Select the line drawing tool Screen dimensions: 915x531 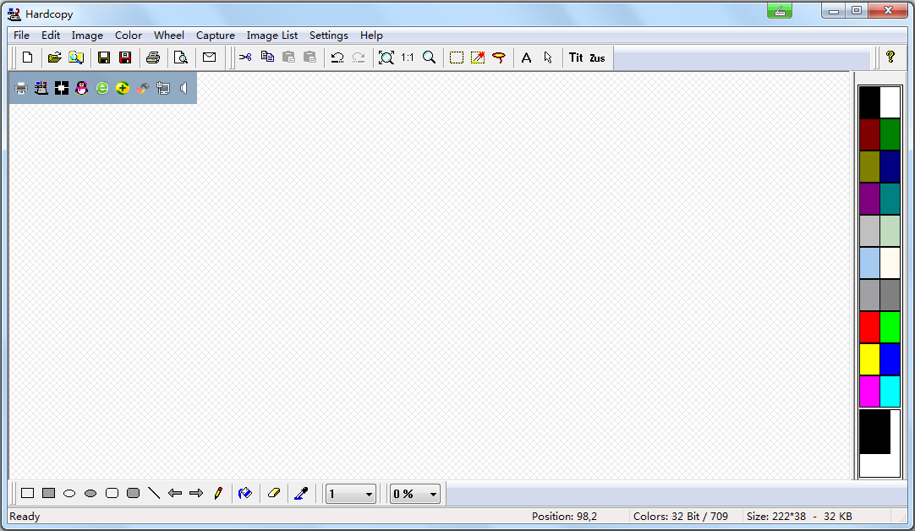(x=154, y=493)
